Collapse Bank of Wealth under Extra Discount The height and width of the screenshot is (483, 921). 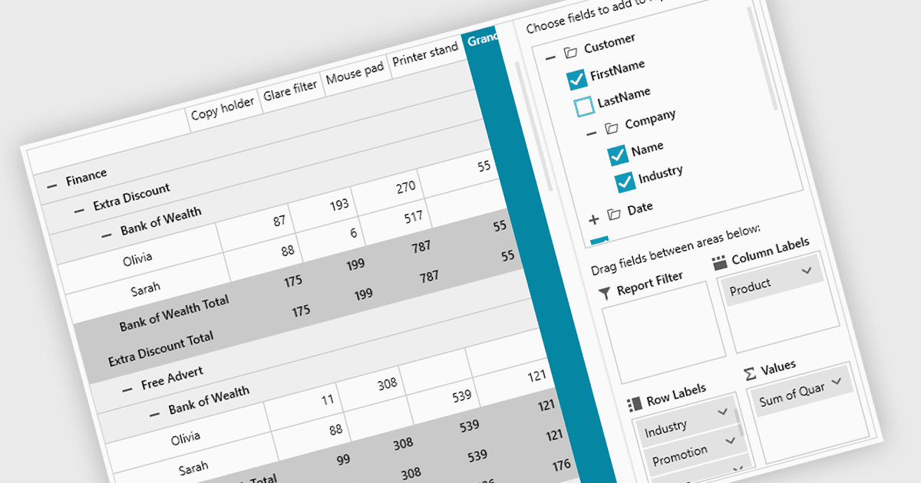point(107,234)
